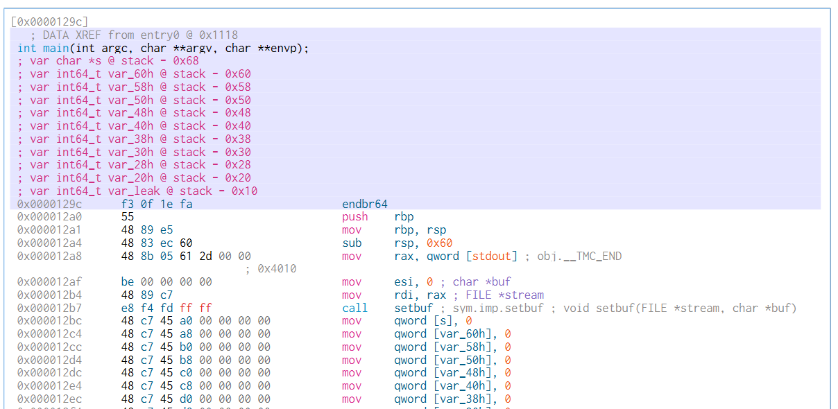The image size is (838, 409).
Task: Click the 0x4010 address comment
Action: pyautogui.click(x=277, y=269)
